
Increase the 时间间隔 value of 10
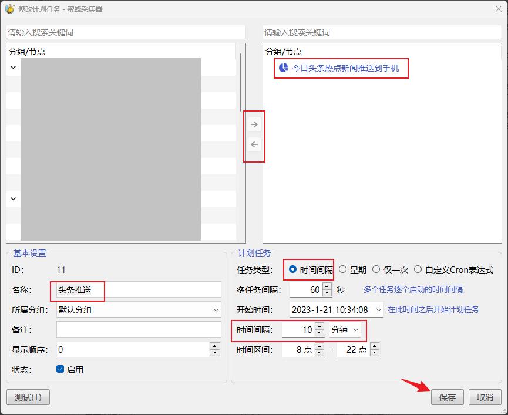319,326
